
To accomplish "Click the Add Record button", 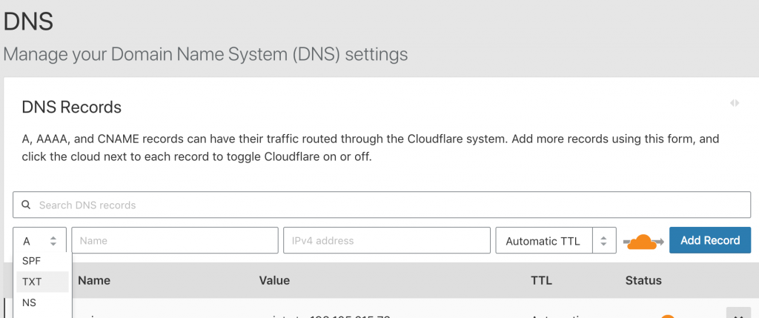I will point(710,241).
